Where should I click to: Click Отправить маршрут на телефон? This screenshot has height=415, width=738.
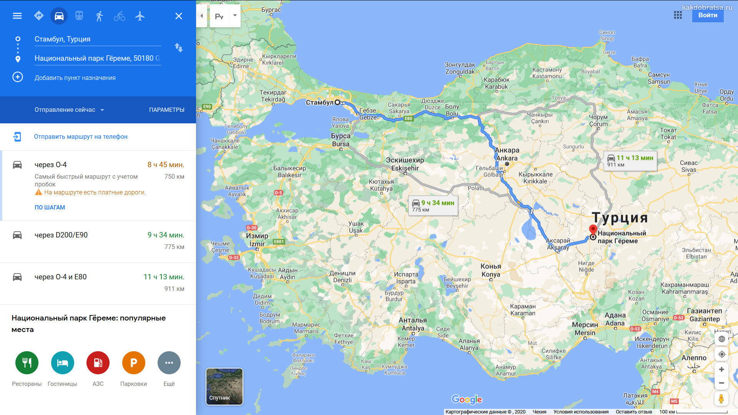[81, 136]
